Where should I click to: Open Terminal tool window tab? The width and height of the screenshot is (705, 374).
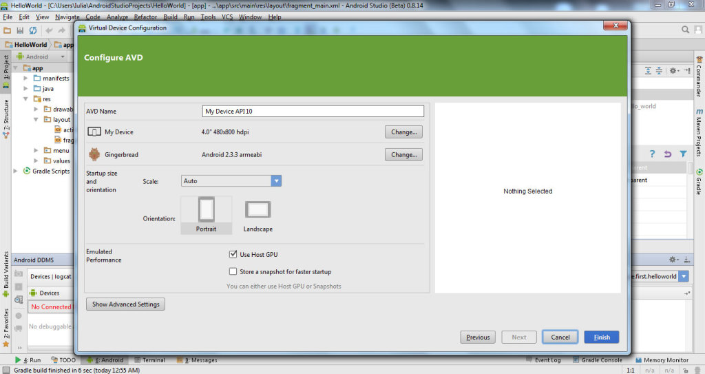(x=151, y=360)
